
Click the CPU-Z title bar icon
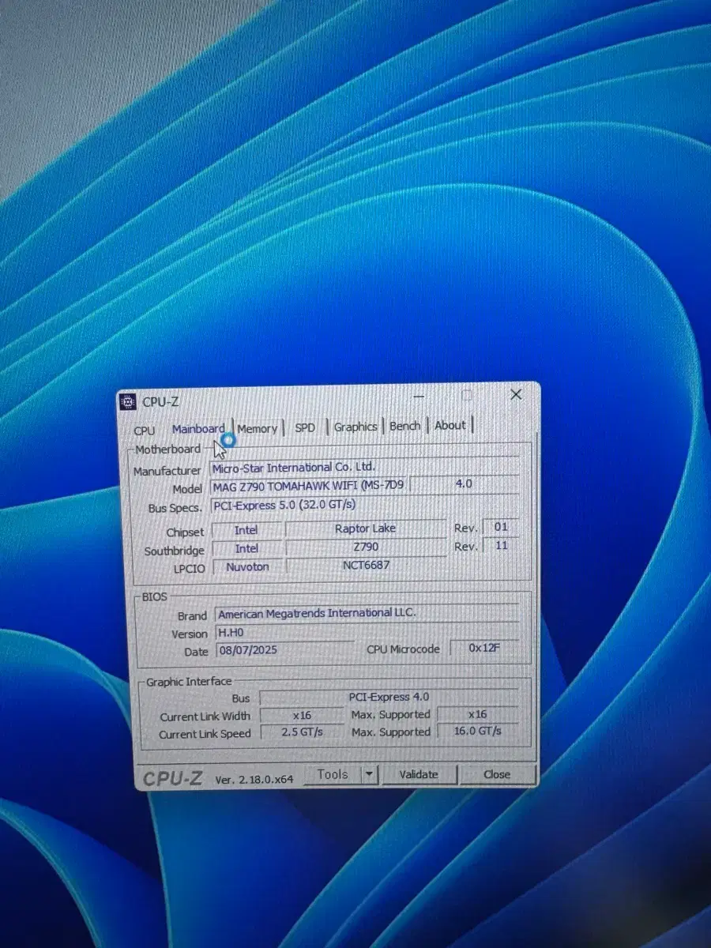(127, 402)
